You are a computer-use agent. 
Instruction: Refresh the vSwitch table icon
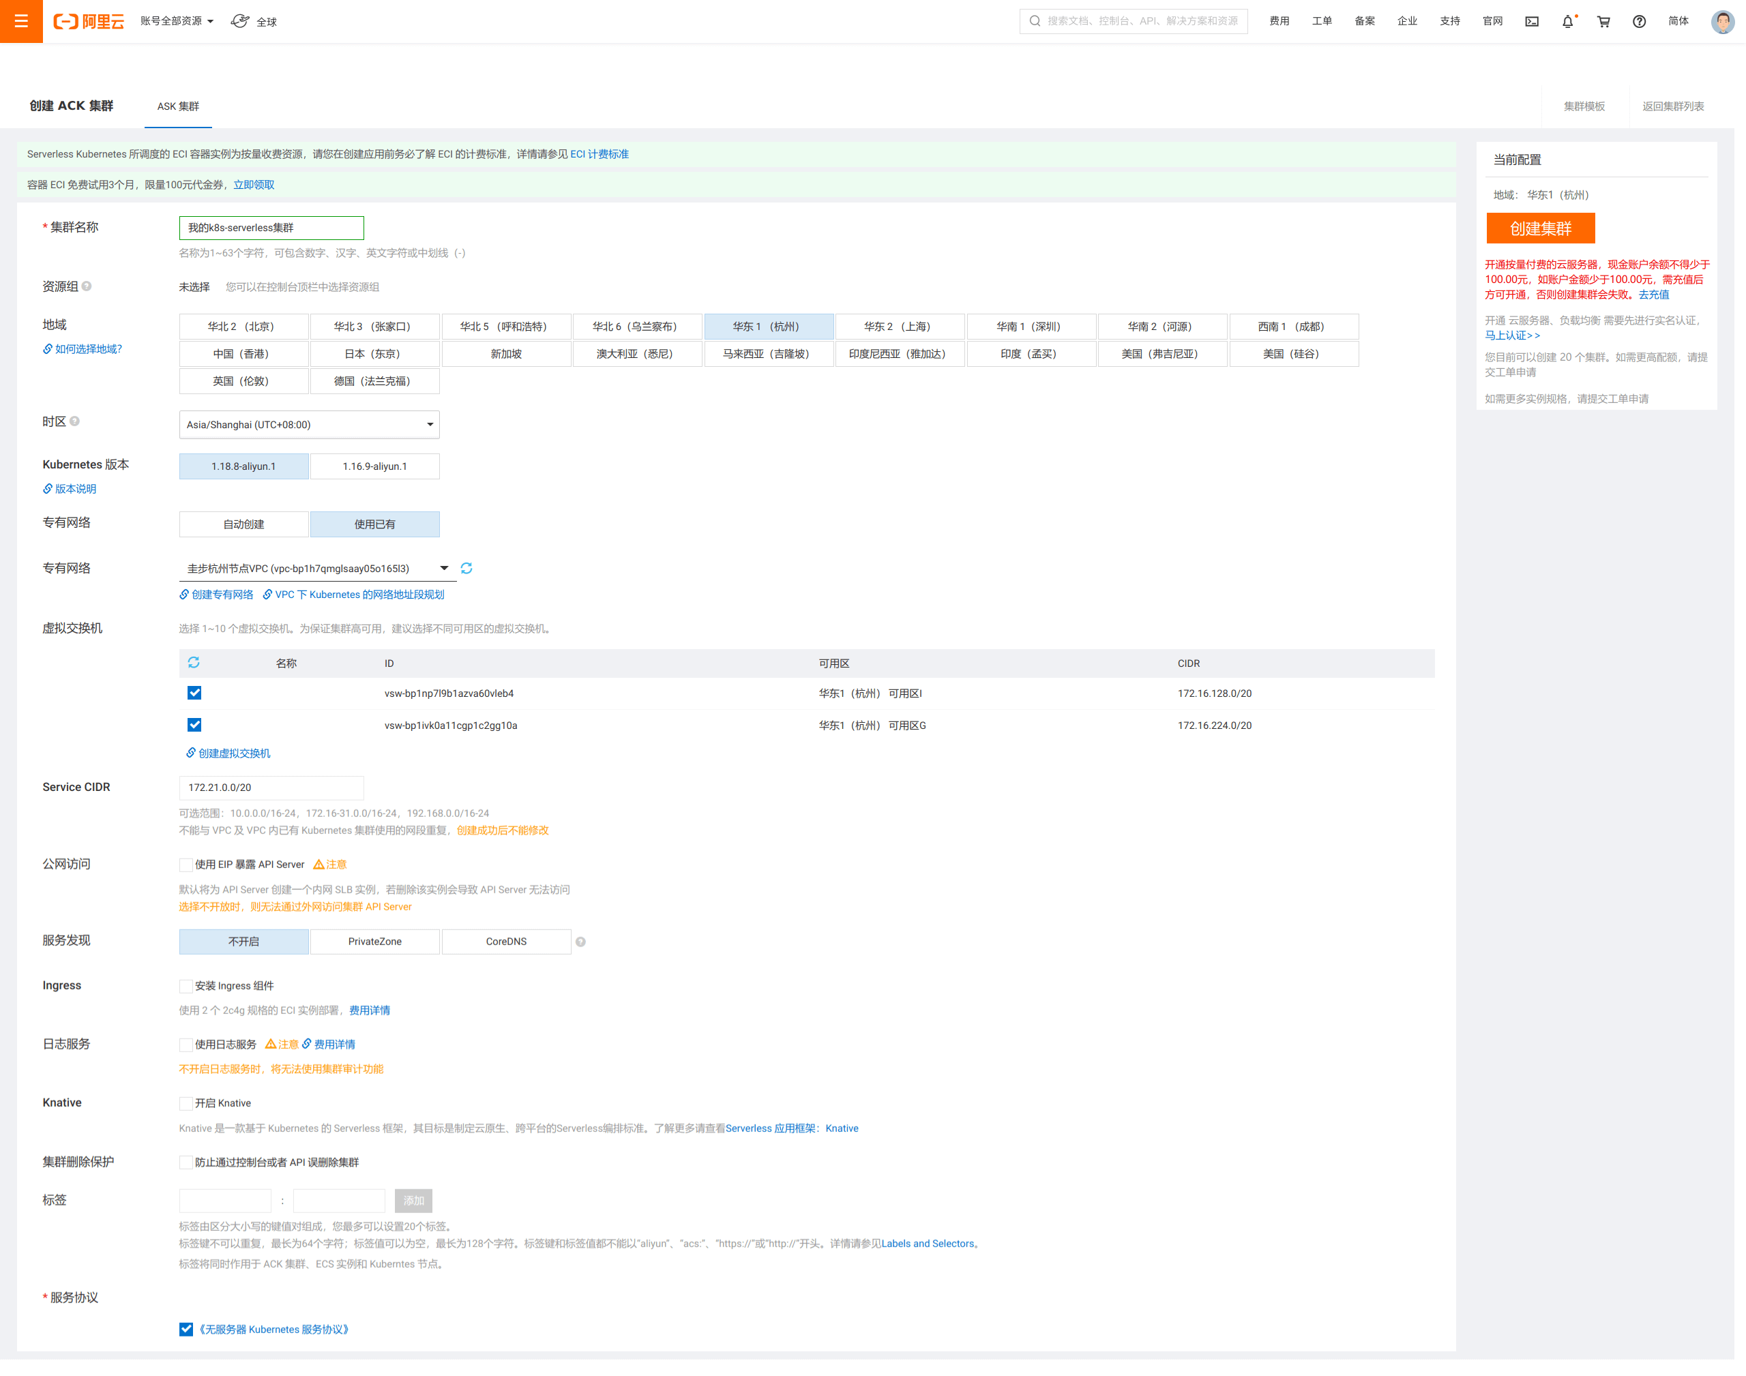coord(194,662)
